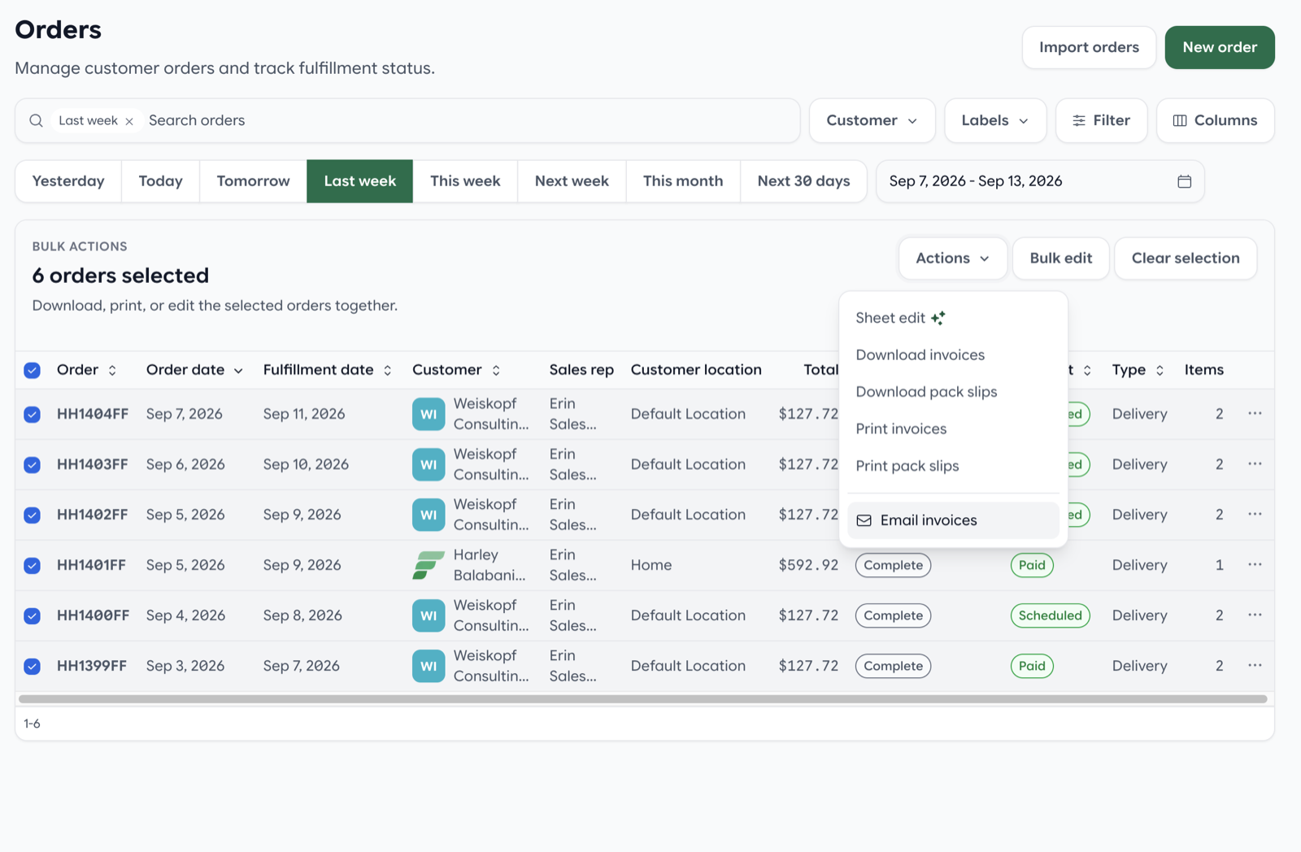Click Import orders button

1089,47
